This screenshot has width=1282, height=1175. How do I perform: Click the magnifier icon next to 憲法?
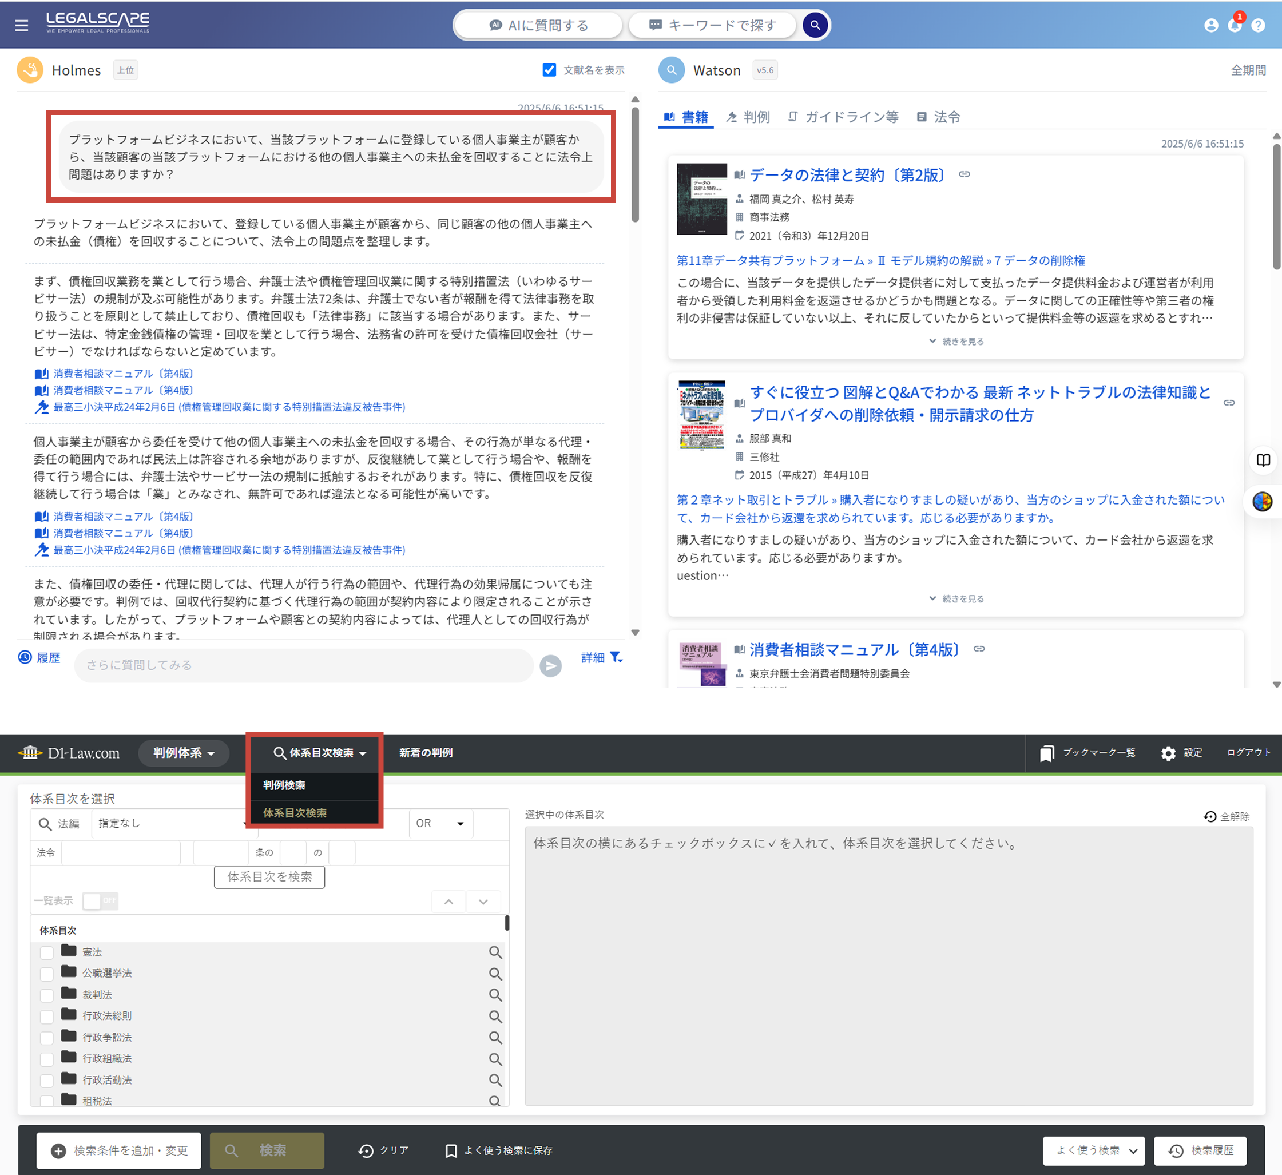click(495, 952)
